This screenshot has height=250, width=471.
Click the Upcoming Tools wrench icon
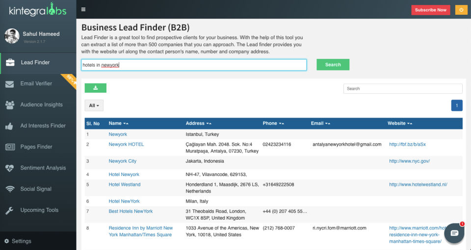click(x=9, y=210)
